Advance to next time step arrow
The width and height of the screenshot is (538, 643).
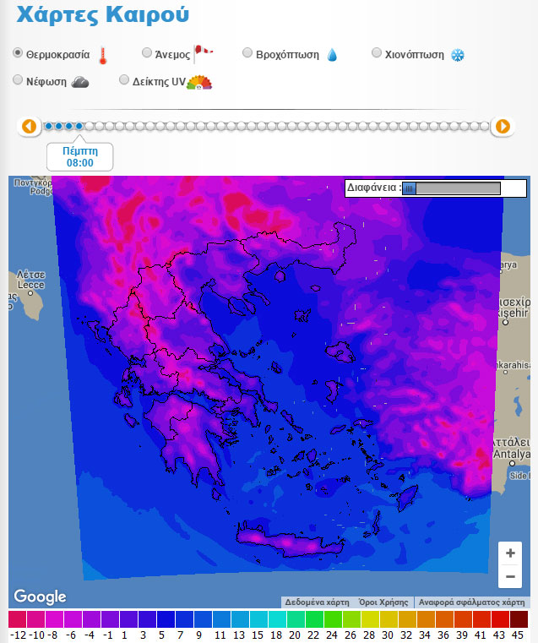point(503,127)
